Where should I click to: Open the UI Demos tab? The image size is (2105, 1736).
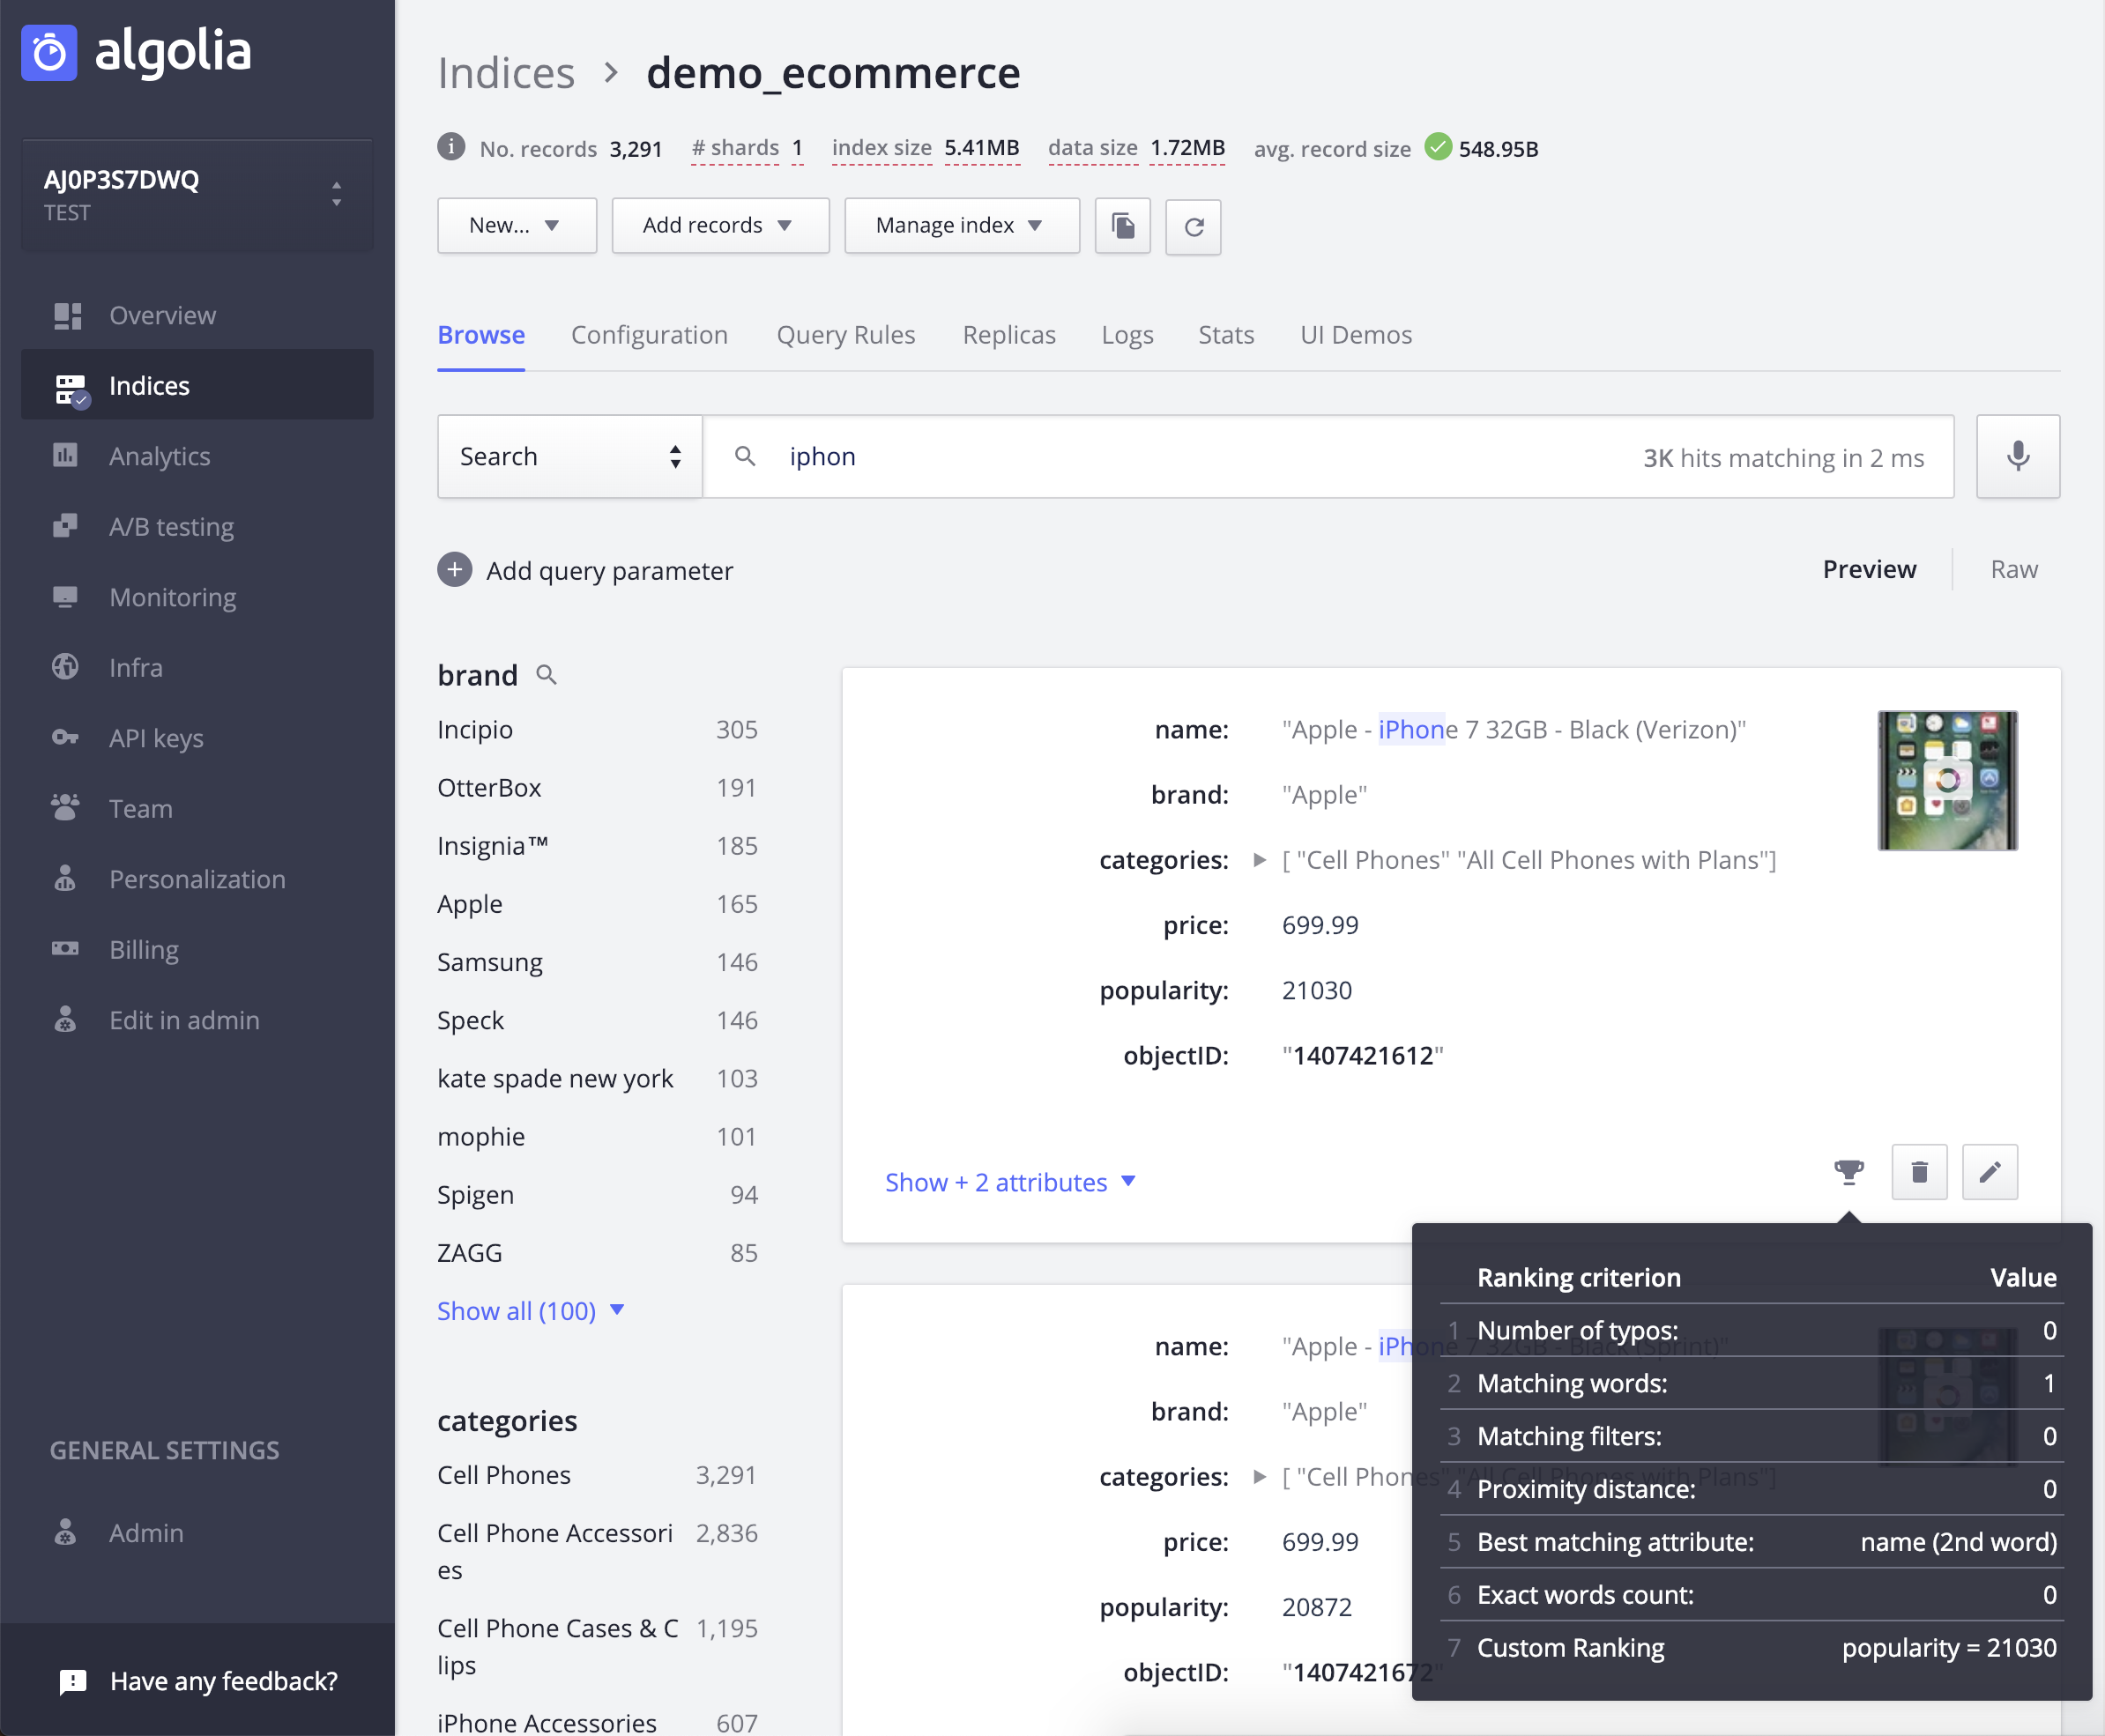pyautogui.click(x=1356, y=335)
